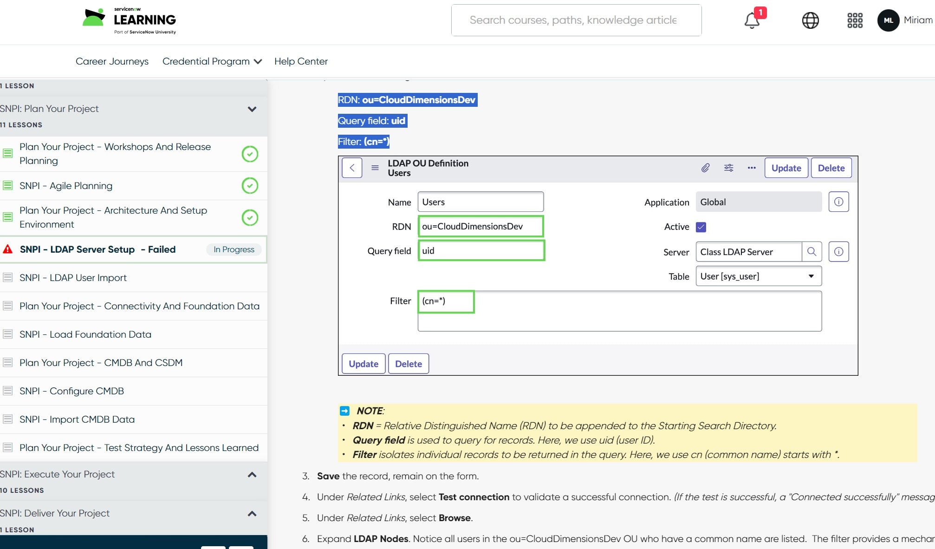Click the globe language icon

[x=811, y=20]
